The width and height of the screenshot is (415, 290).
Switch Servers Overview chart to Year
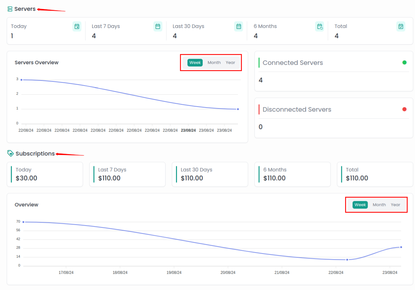click(x=230, y=62)
